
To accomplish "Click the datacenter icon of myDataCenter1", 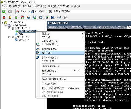I will [x=9, y=25].
